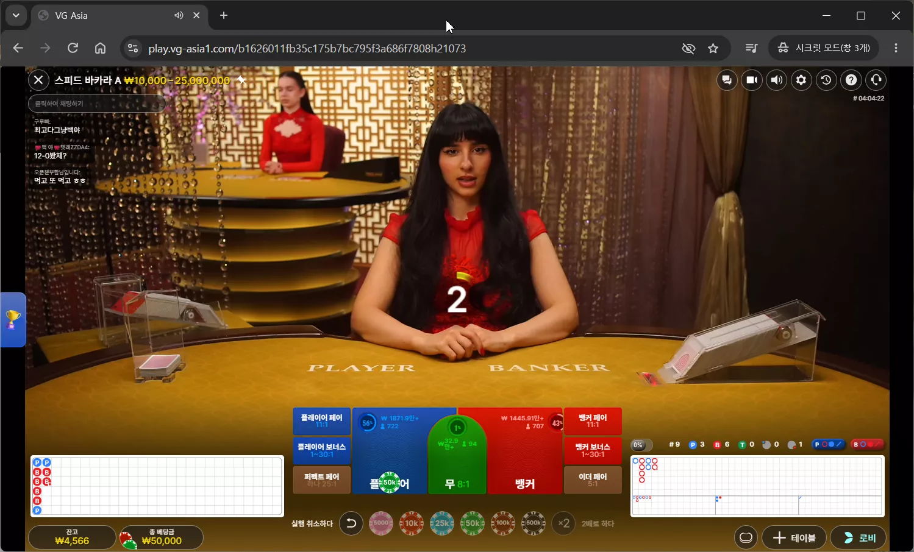Double the bet with ×2 button

click(563, 523)
